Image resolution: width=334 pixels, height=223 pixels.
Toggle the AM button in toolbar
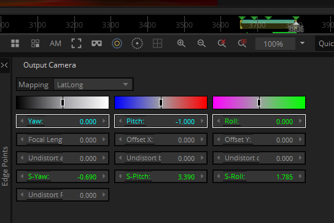click(x=55, y=44)
